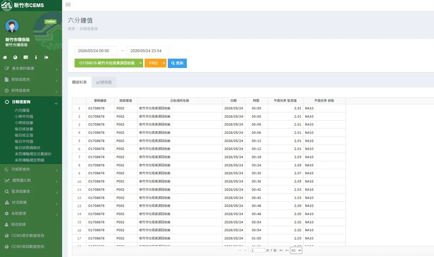This screenshot has width=434, height=257.
Task: Expand the 月報表查詢 menu
Action: pyautogui.click(x=31, y=169)
